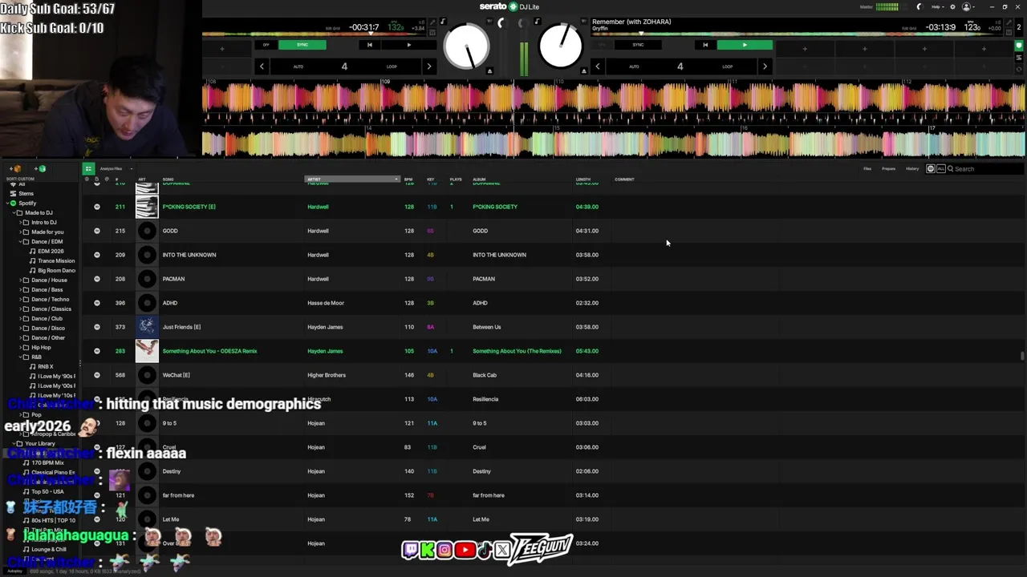Image resolution: width=1027 pixels, height=577 pixels.
Task: Click the YouTube icon in bottom overlay
Action: pos(465,550)
